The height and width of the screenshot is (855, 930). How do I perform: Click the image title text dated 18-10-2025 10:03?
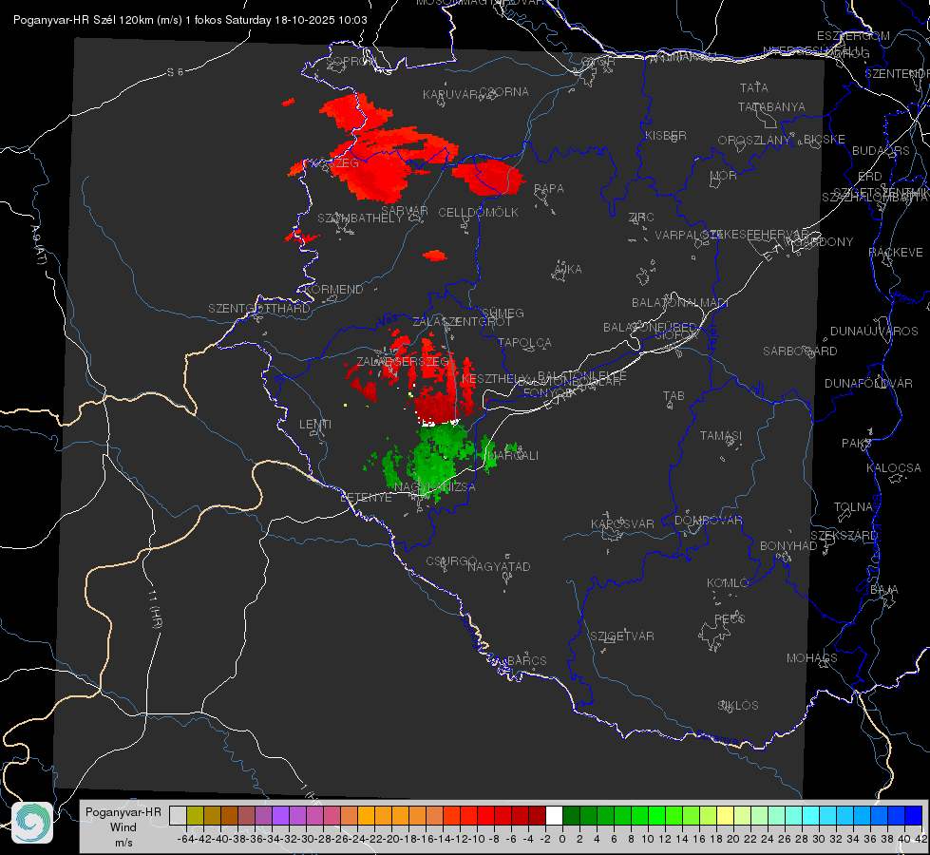pyautogui.click(x=190, y=20)
